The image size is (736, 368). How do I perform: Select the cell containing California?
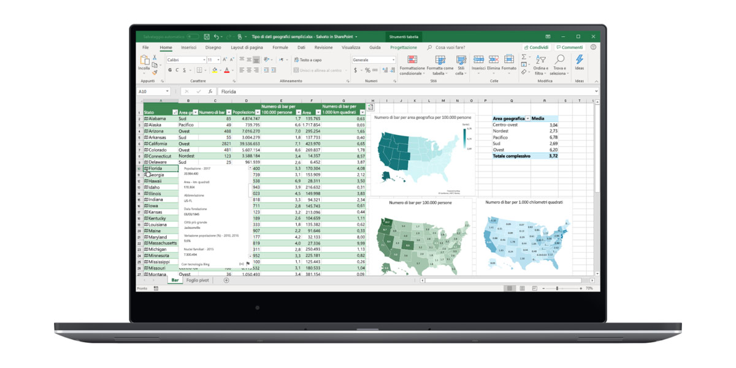(161, 144)
